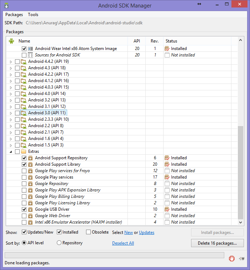Open the Tools menu
This screenshot has height=270, width=250.
(x=33, y=15)
